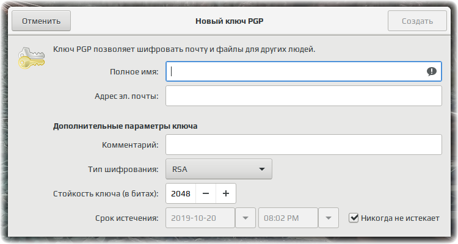Click the 2048 key strength value field
This screenshot has height=244, width=458.
click(181, 193)
